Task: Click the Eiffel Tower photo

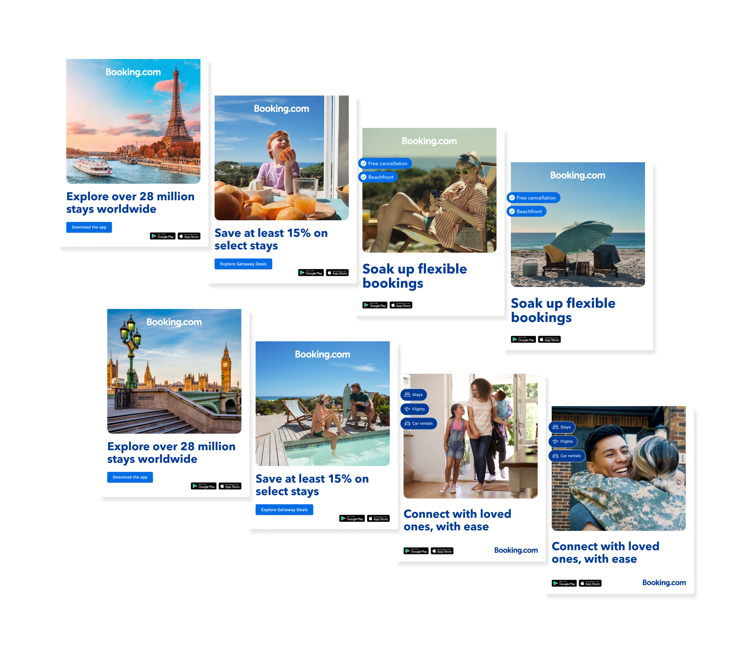Action: (x=133, y=121)
